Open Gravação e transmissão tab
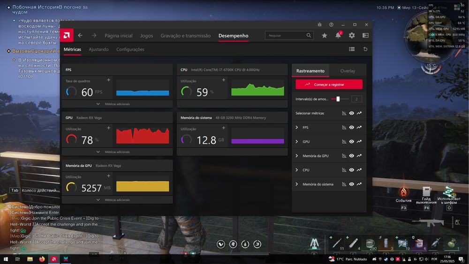The image size is (469, 264). [x=185, y=36]
